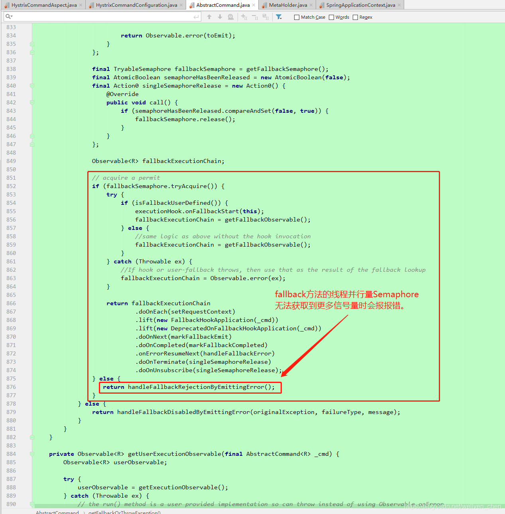Close the HystrixCommandConfiguration.java tab
Screen dimensions: 505x514
[181, 5]
